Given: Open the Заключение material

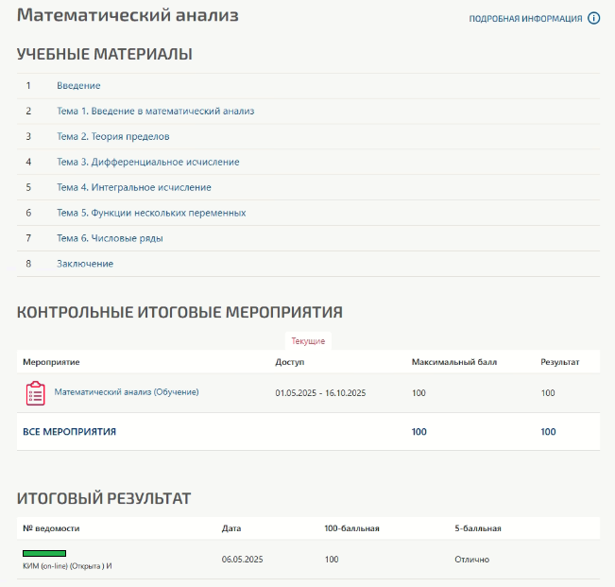Looking at the screenshot, I should pyautogui.click(x=85, y=264).
